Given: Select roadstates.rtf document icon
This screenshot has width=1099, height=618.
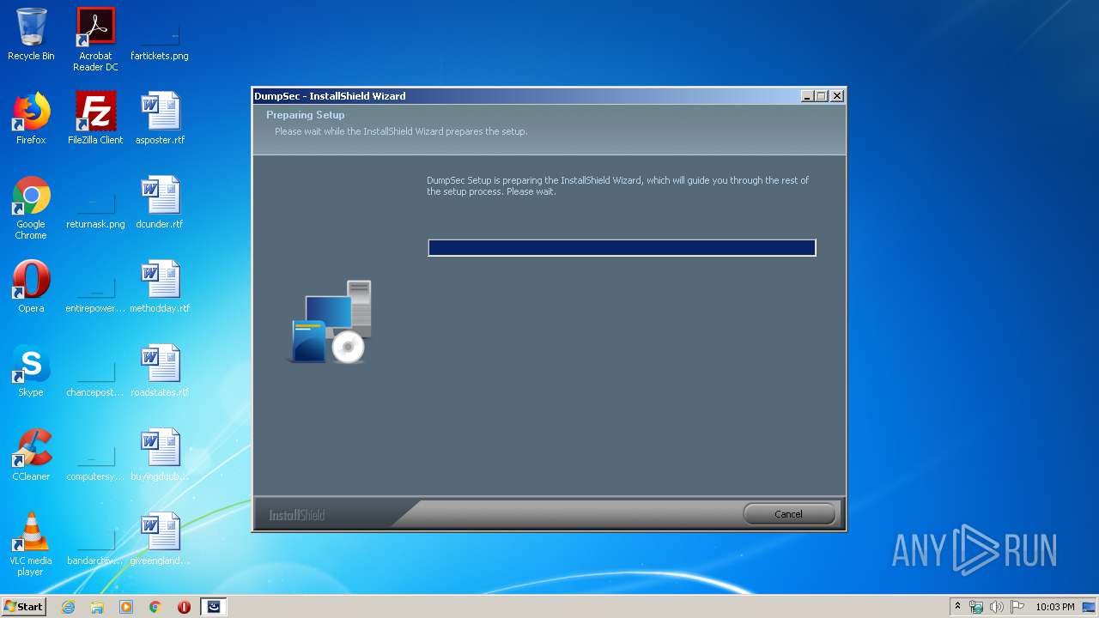Looking at the screenshot, I should coord(160,372).
